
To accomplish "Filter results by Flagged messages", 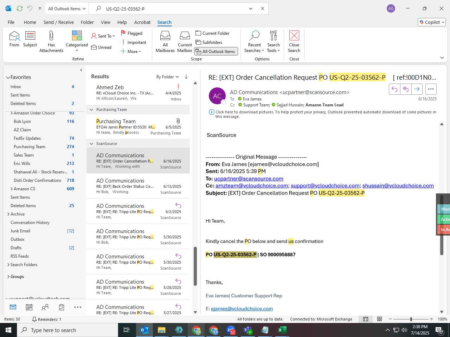I will coord(132,33).
